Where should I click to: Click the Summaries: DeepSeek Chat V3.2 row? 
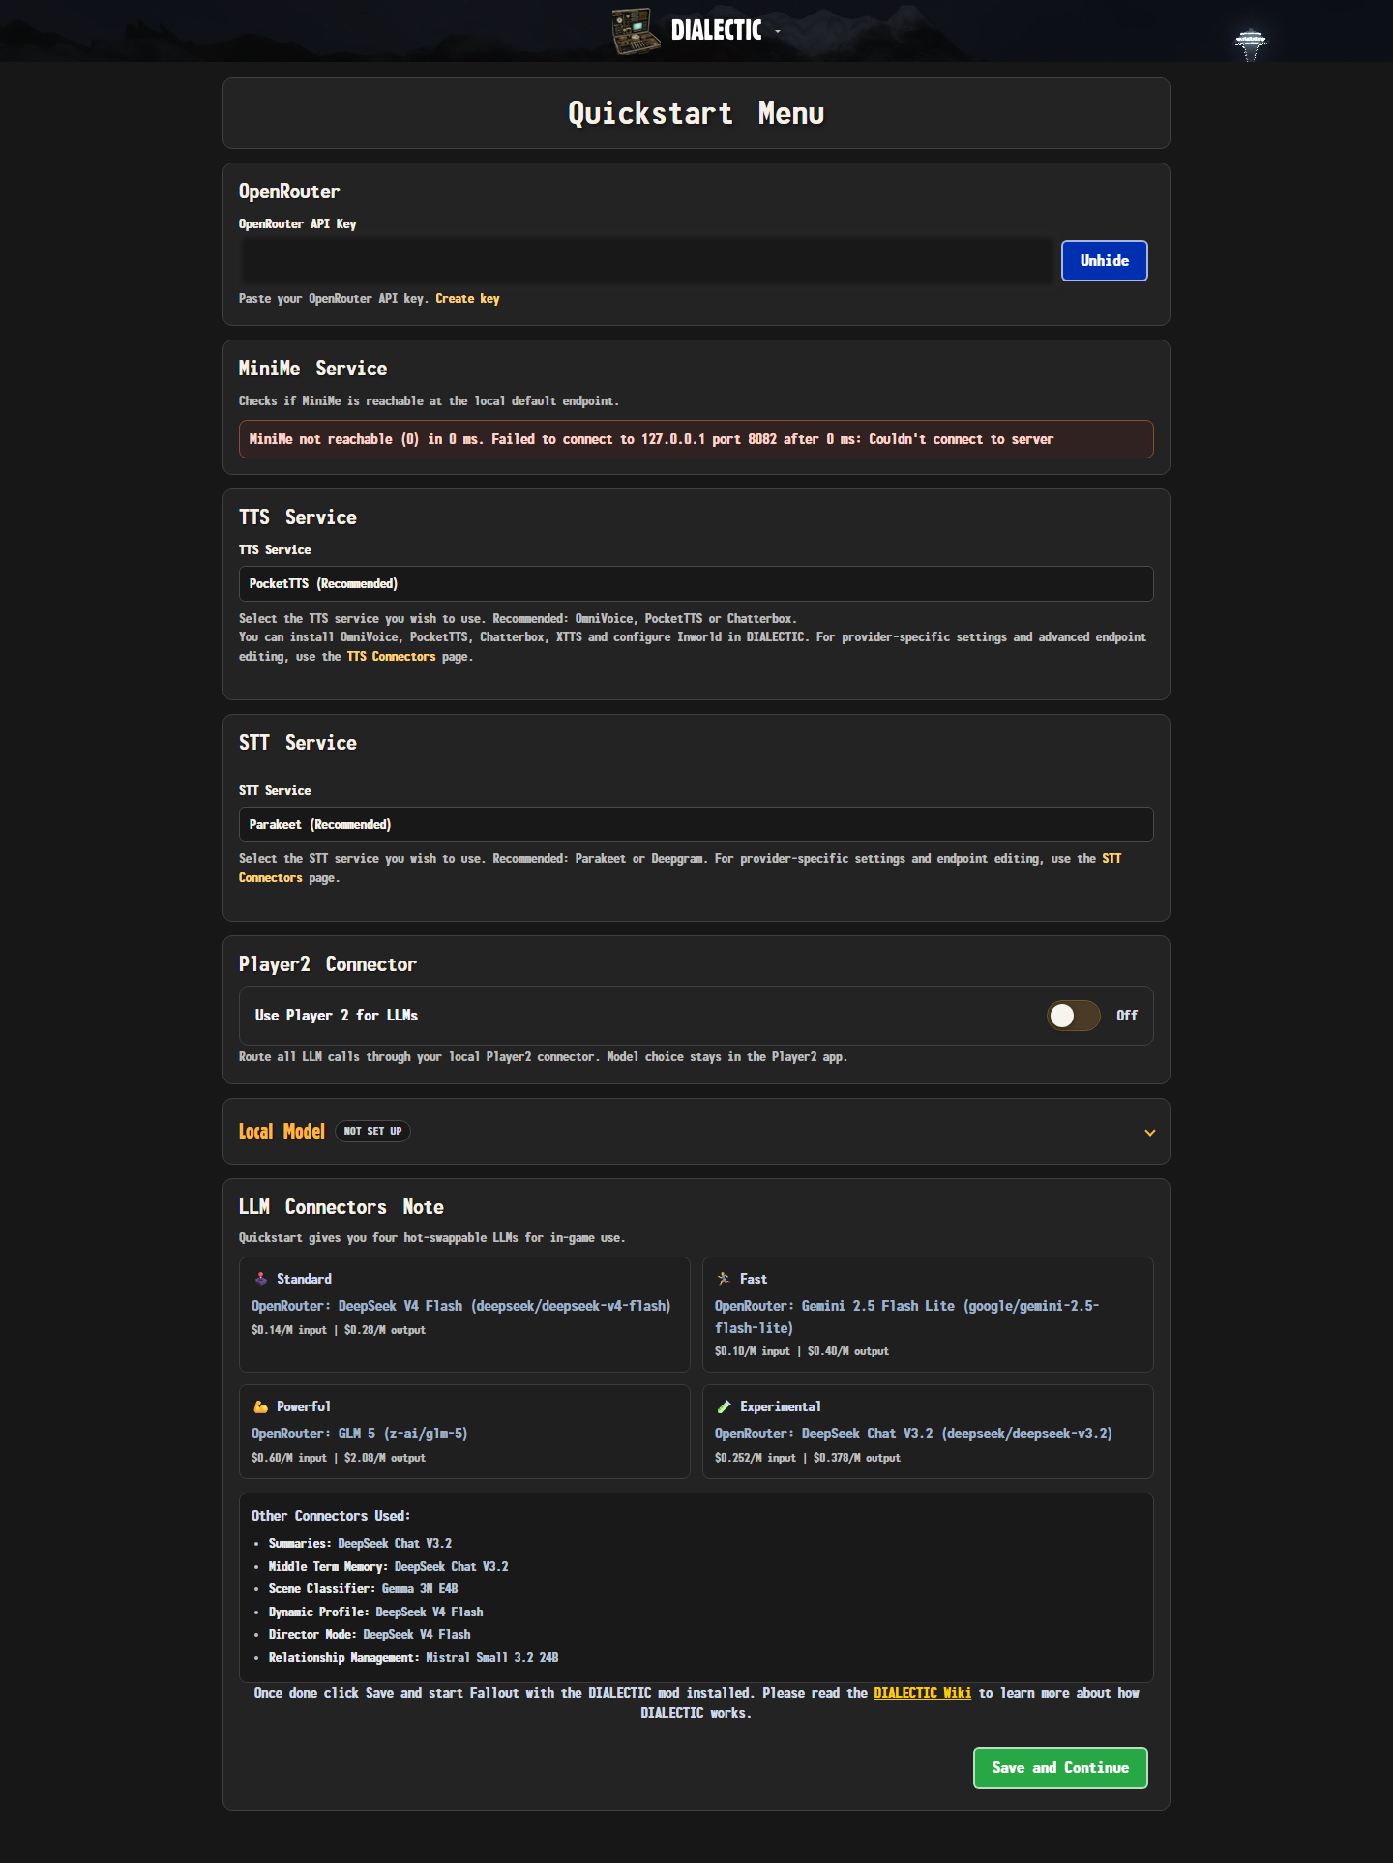pyautogui.click(x=360, y=1544)
